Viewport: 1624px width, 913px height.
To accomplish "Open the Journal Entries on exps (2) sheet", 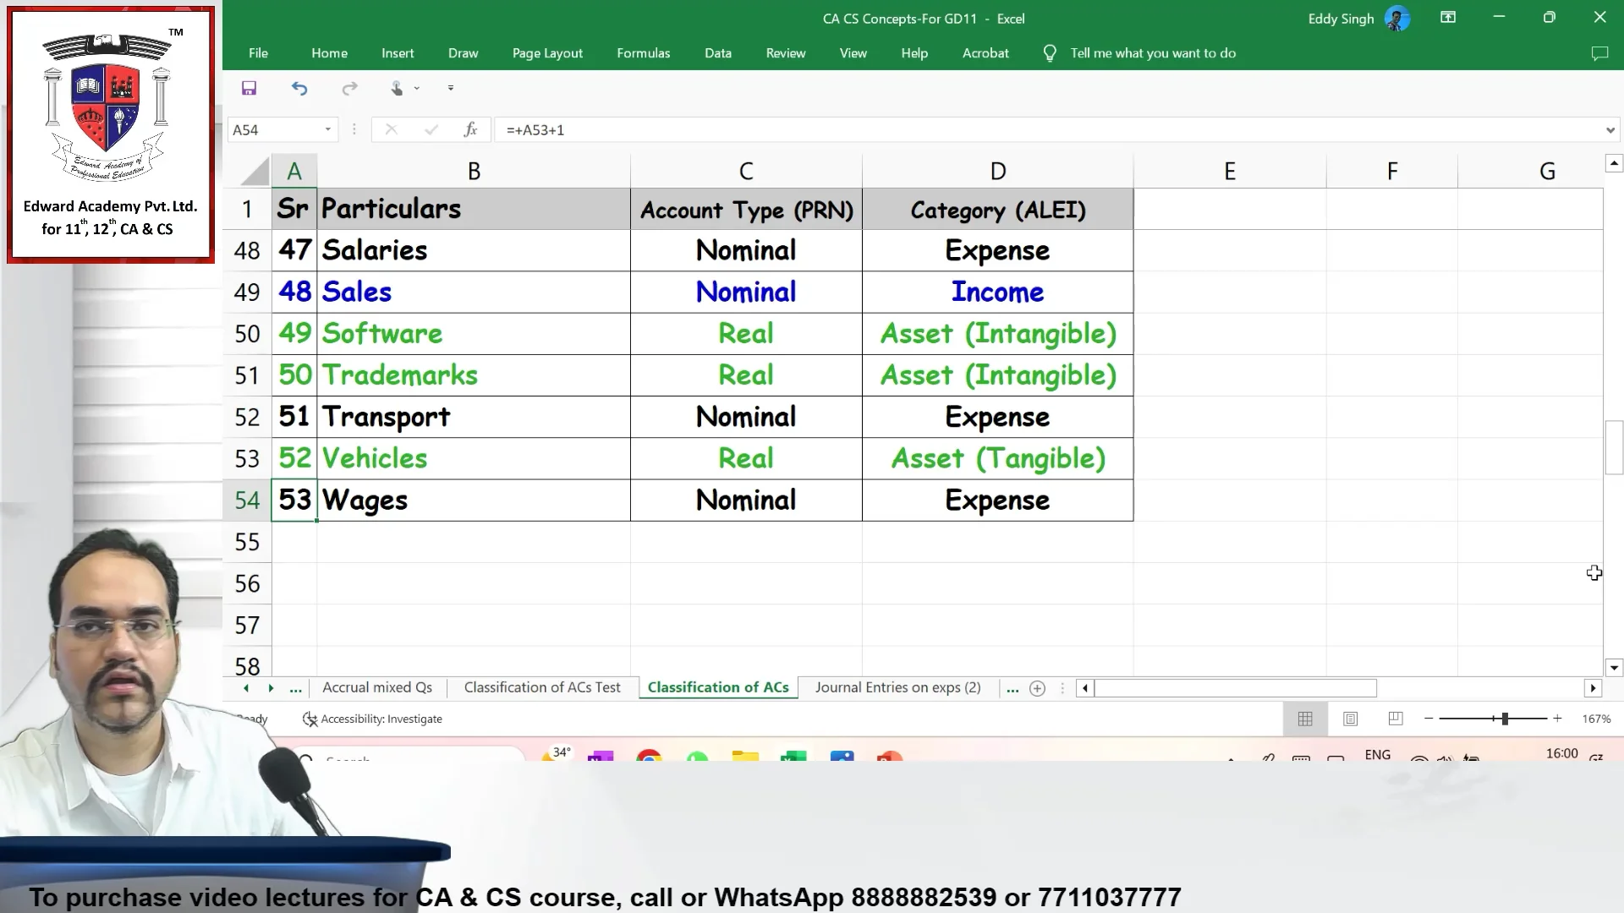I will point(898,687).
